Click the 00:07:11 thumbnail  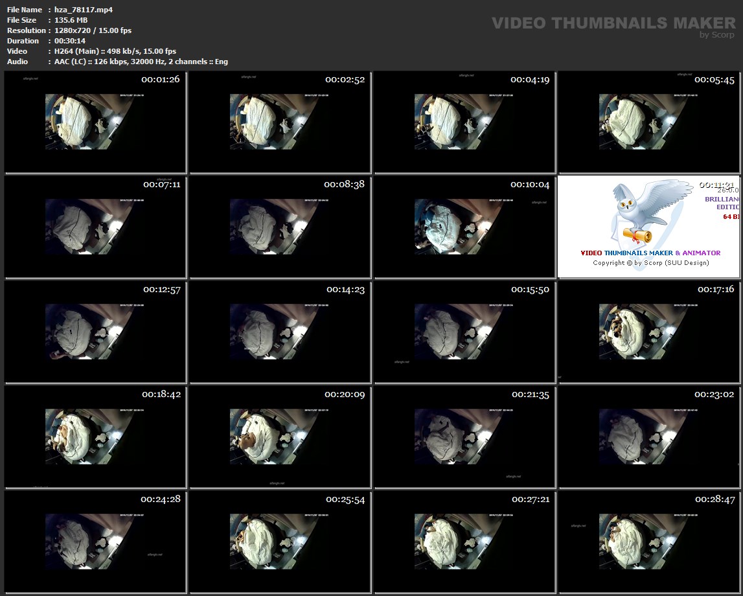pos(95,227)
